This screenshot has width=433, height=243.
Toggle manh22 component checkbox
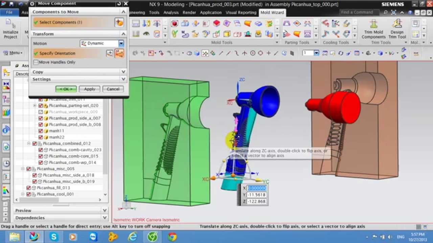click(41, 137)
